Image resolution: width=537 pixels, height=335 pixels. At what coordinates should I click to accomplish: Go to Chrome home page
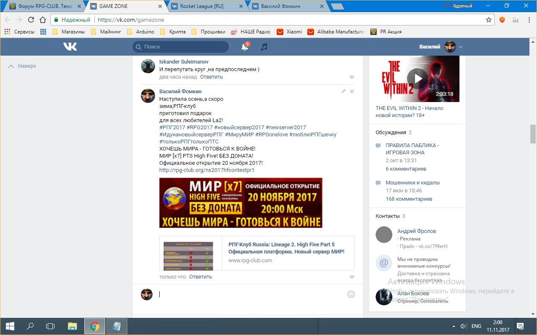click(43, 20)
